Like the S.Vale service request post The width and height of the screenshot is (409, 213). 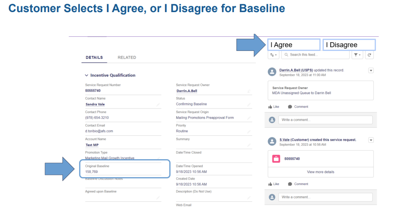pos(273,184)
